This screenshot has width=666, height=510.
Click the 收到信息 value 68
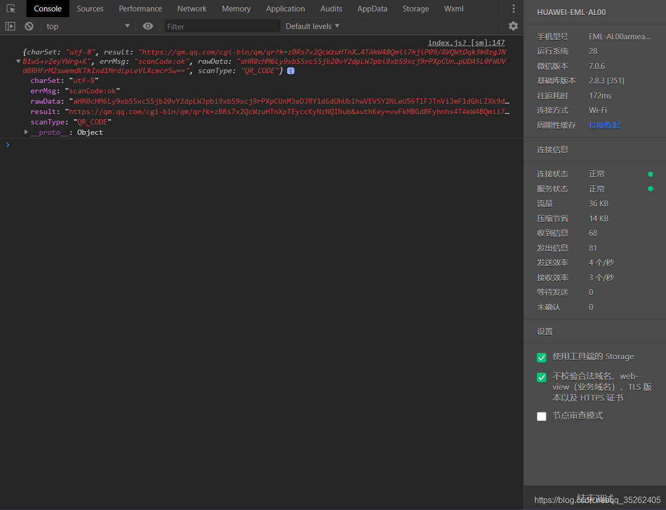point(593,233)
